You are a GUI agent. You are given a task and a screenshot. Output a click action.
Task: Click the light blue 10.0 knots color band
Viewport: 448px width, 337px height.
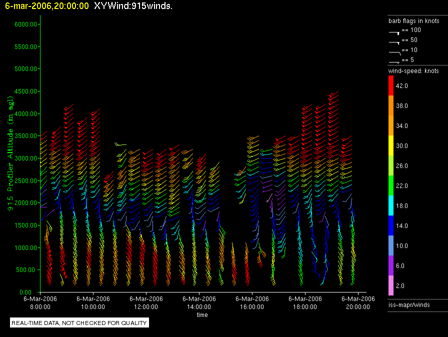(391, 245)
